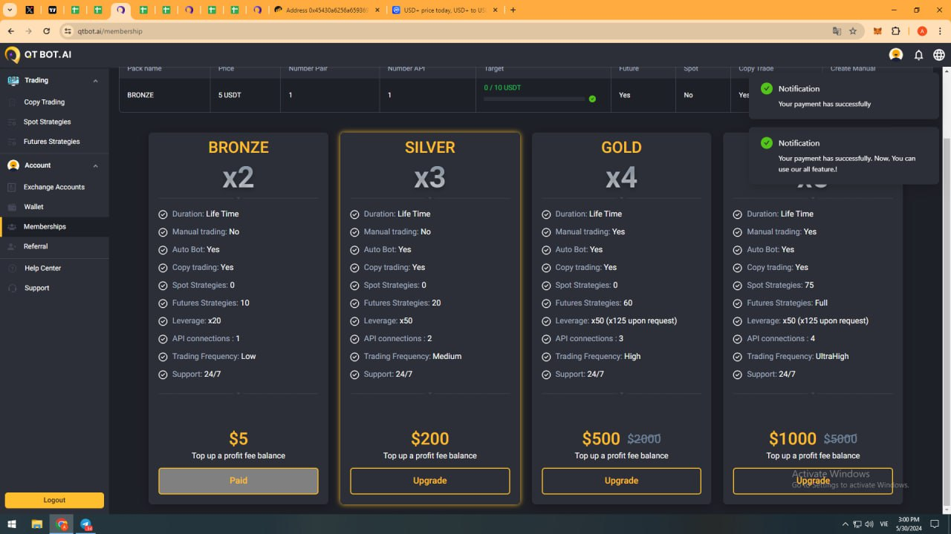The width and height of the screenshot is (951, 534).
Task: Switch to the TradingView browser tab
Action: (x=52, y=10)
